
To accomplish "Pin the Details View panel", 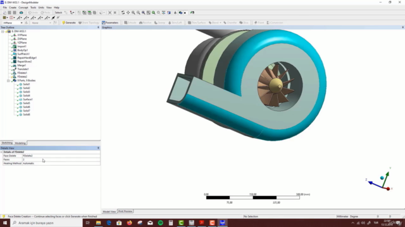I will click(x=98, y=148).
